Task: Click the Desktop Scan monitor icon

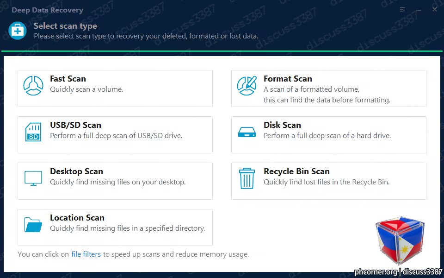Action: (x=33, y=178)
